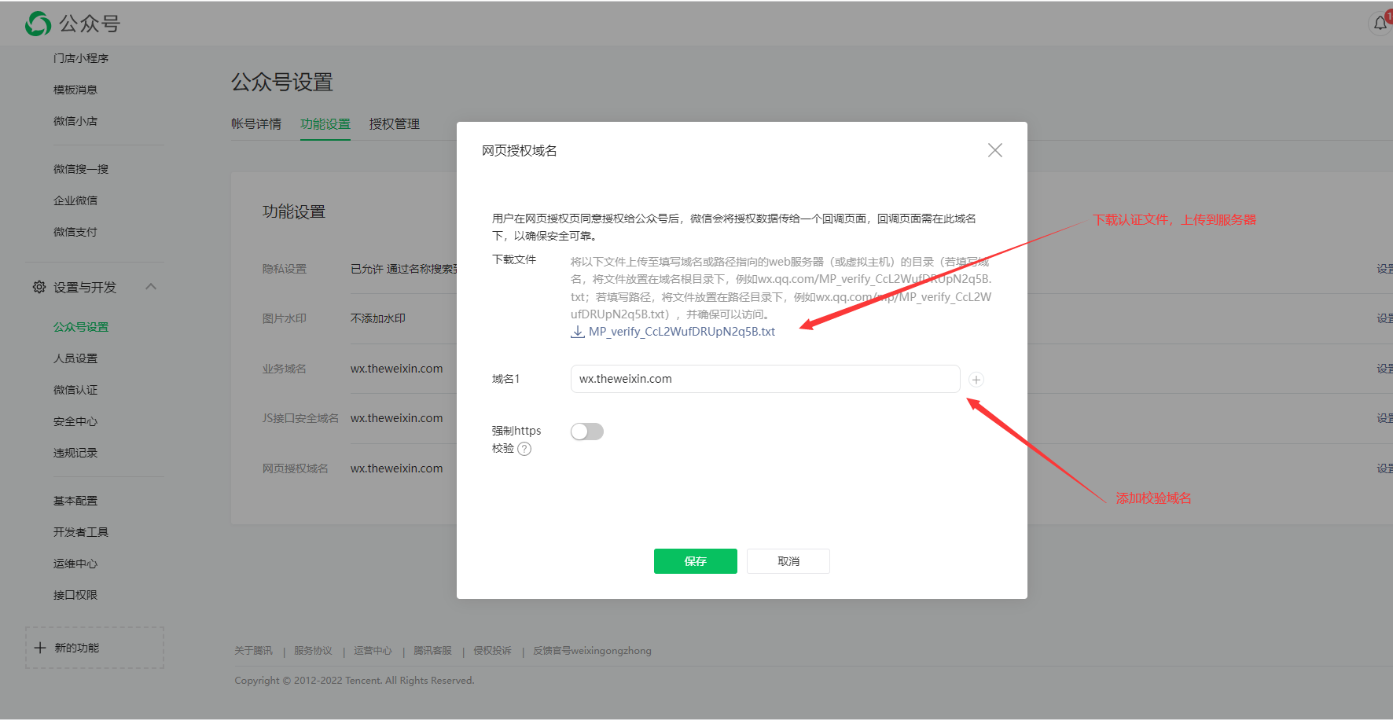Open 基本配置 in the sidebar
This screenshot has width=1393, height=720.
tap(75, 501)
